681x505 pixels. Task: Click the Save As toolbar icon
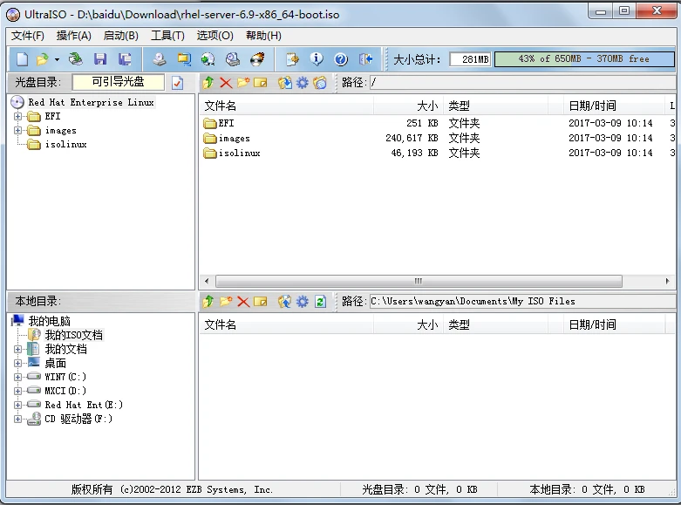[x=125, y=59]
